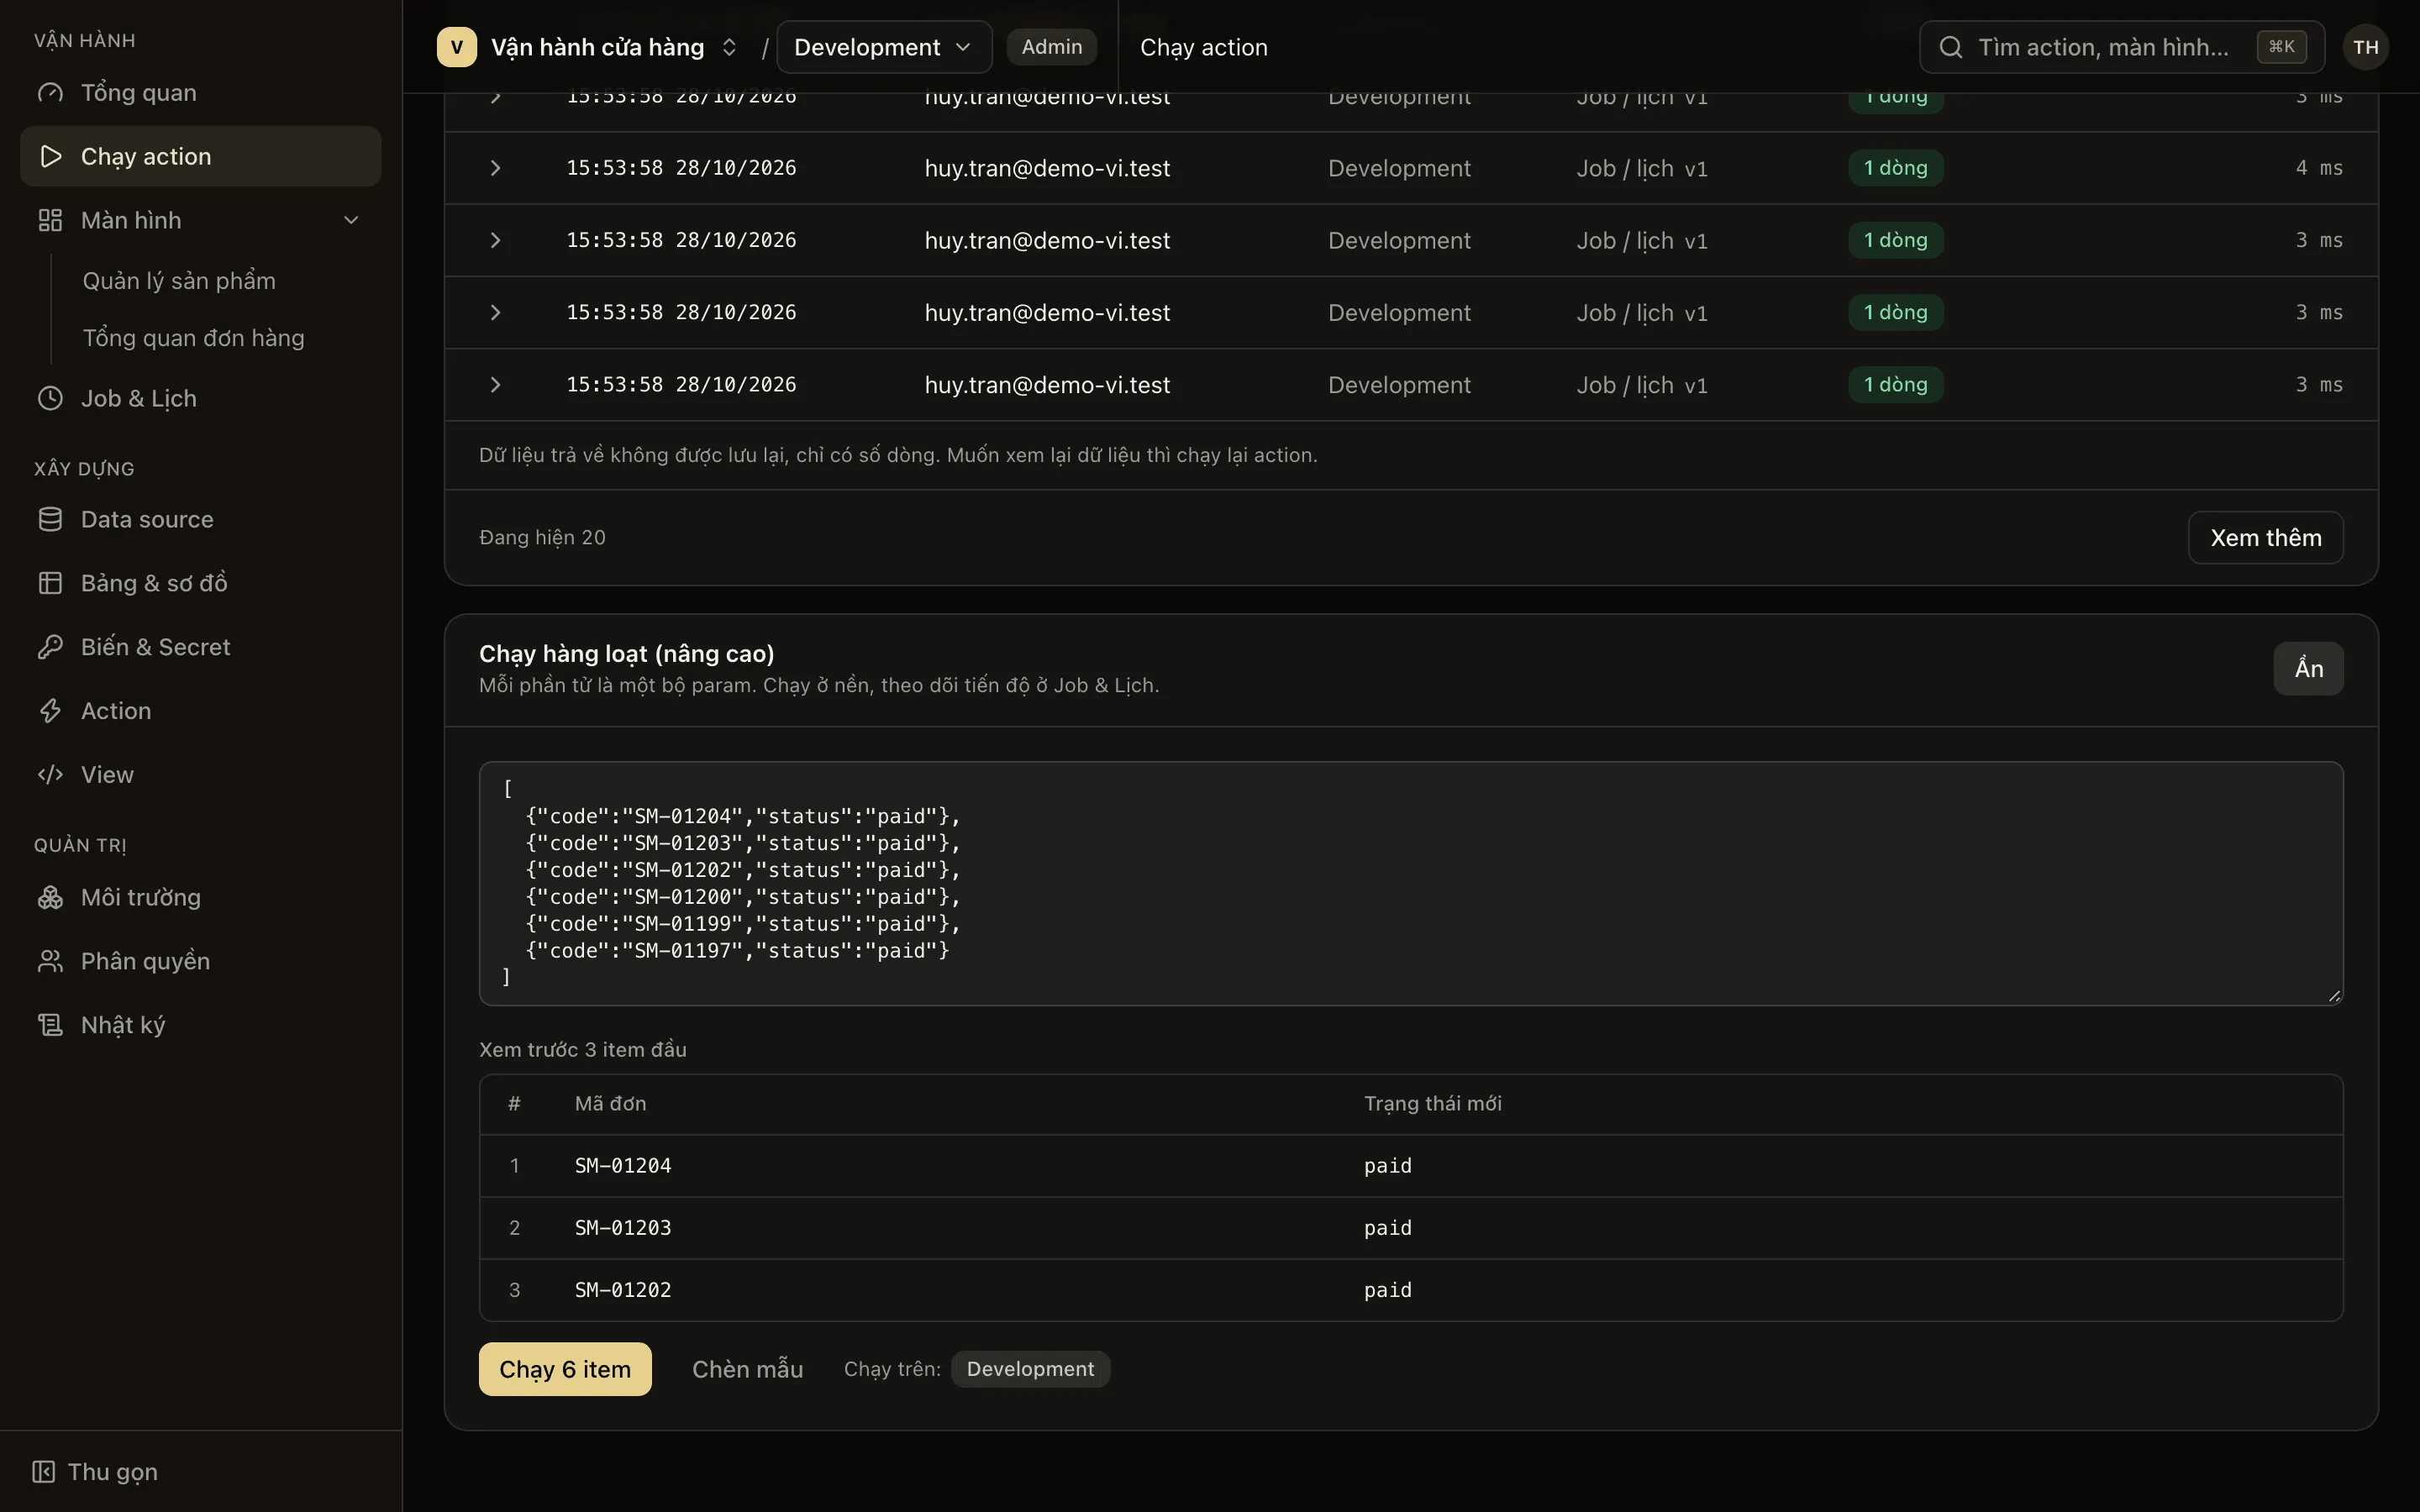Click the Mã đơn column header
The image size is (2420, 1512).
click(x=610, y=1104)
